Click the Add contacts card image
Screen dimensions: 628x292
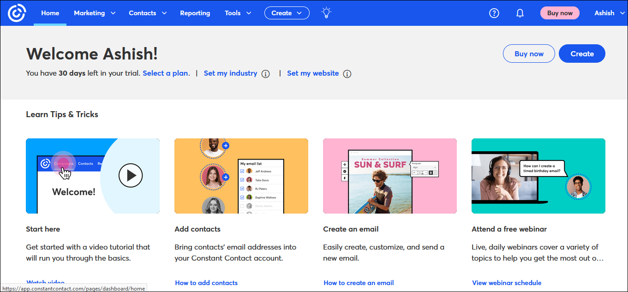(x=241, y=176)
